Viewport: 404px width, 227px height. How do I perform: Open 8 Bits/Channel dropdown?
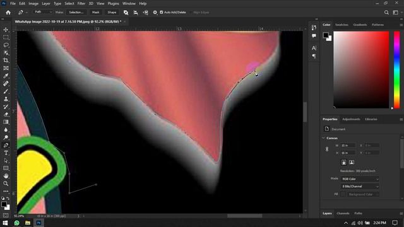point(360,187)
